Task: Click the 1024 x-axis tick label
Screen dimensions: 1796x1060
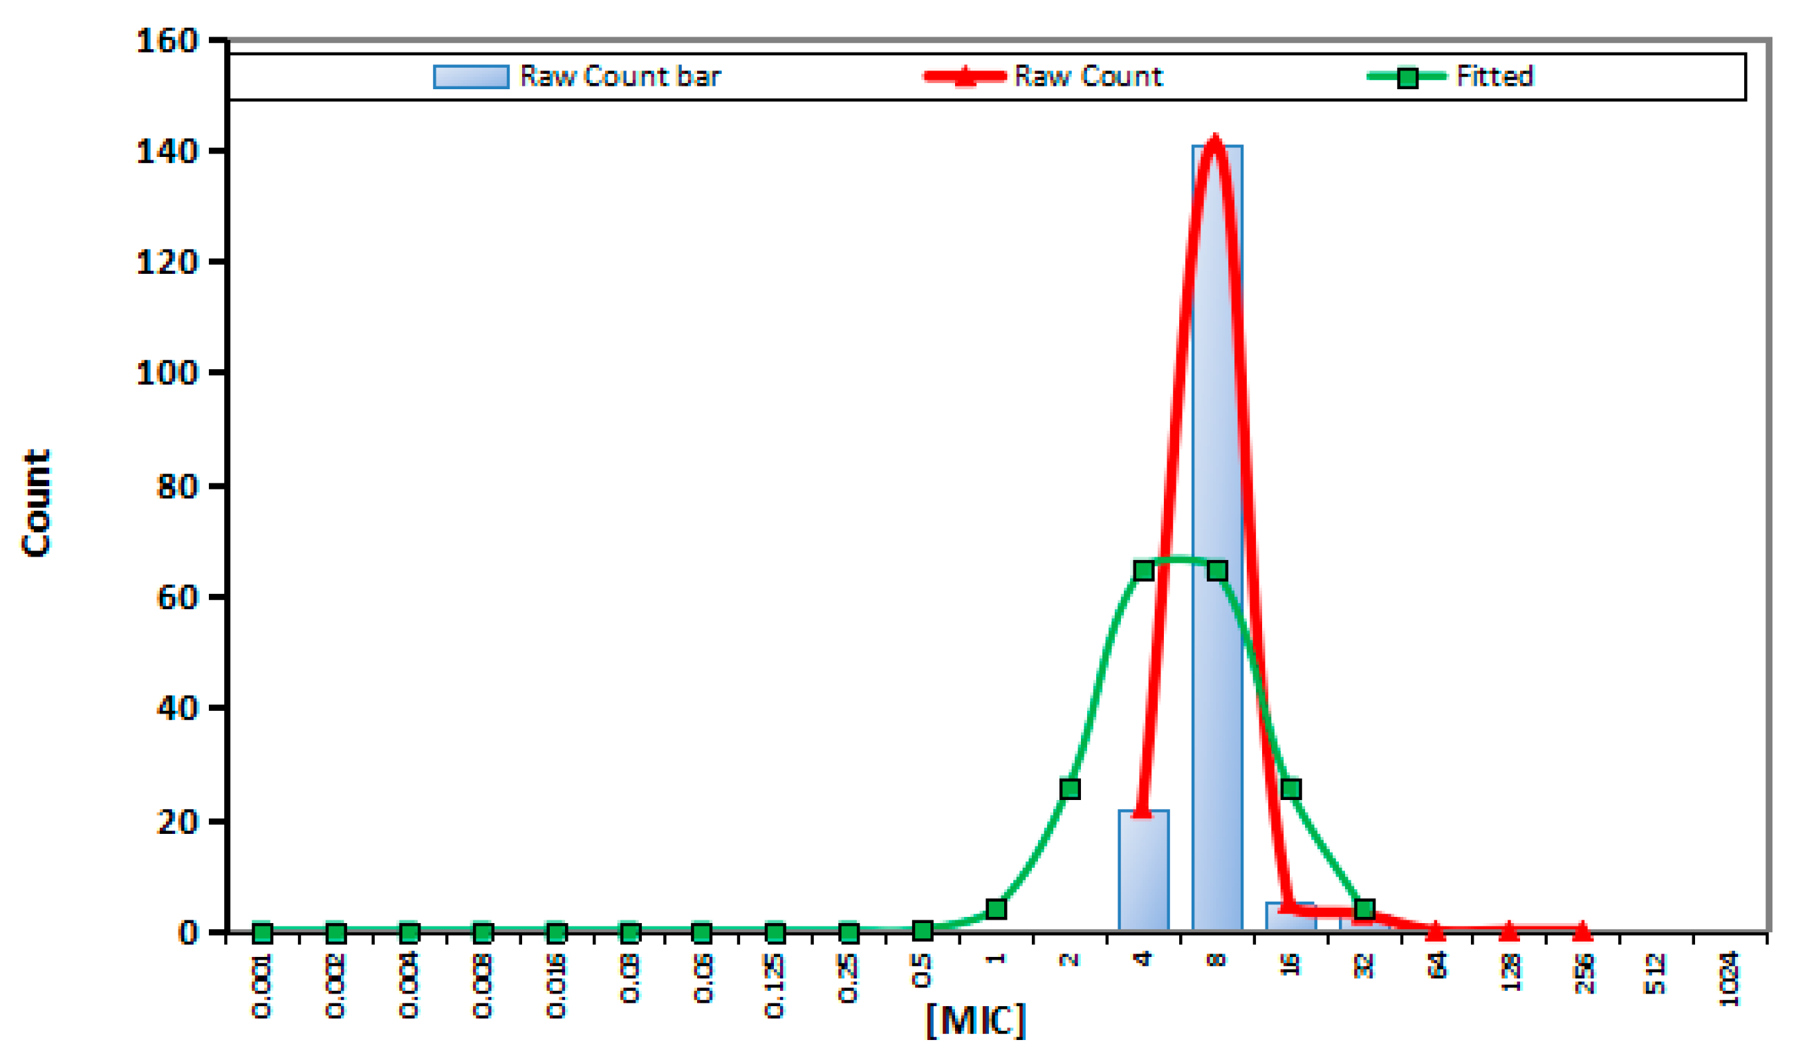Action: pyautogui.click(x=1728, y=980)
